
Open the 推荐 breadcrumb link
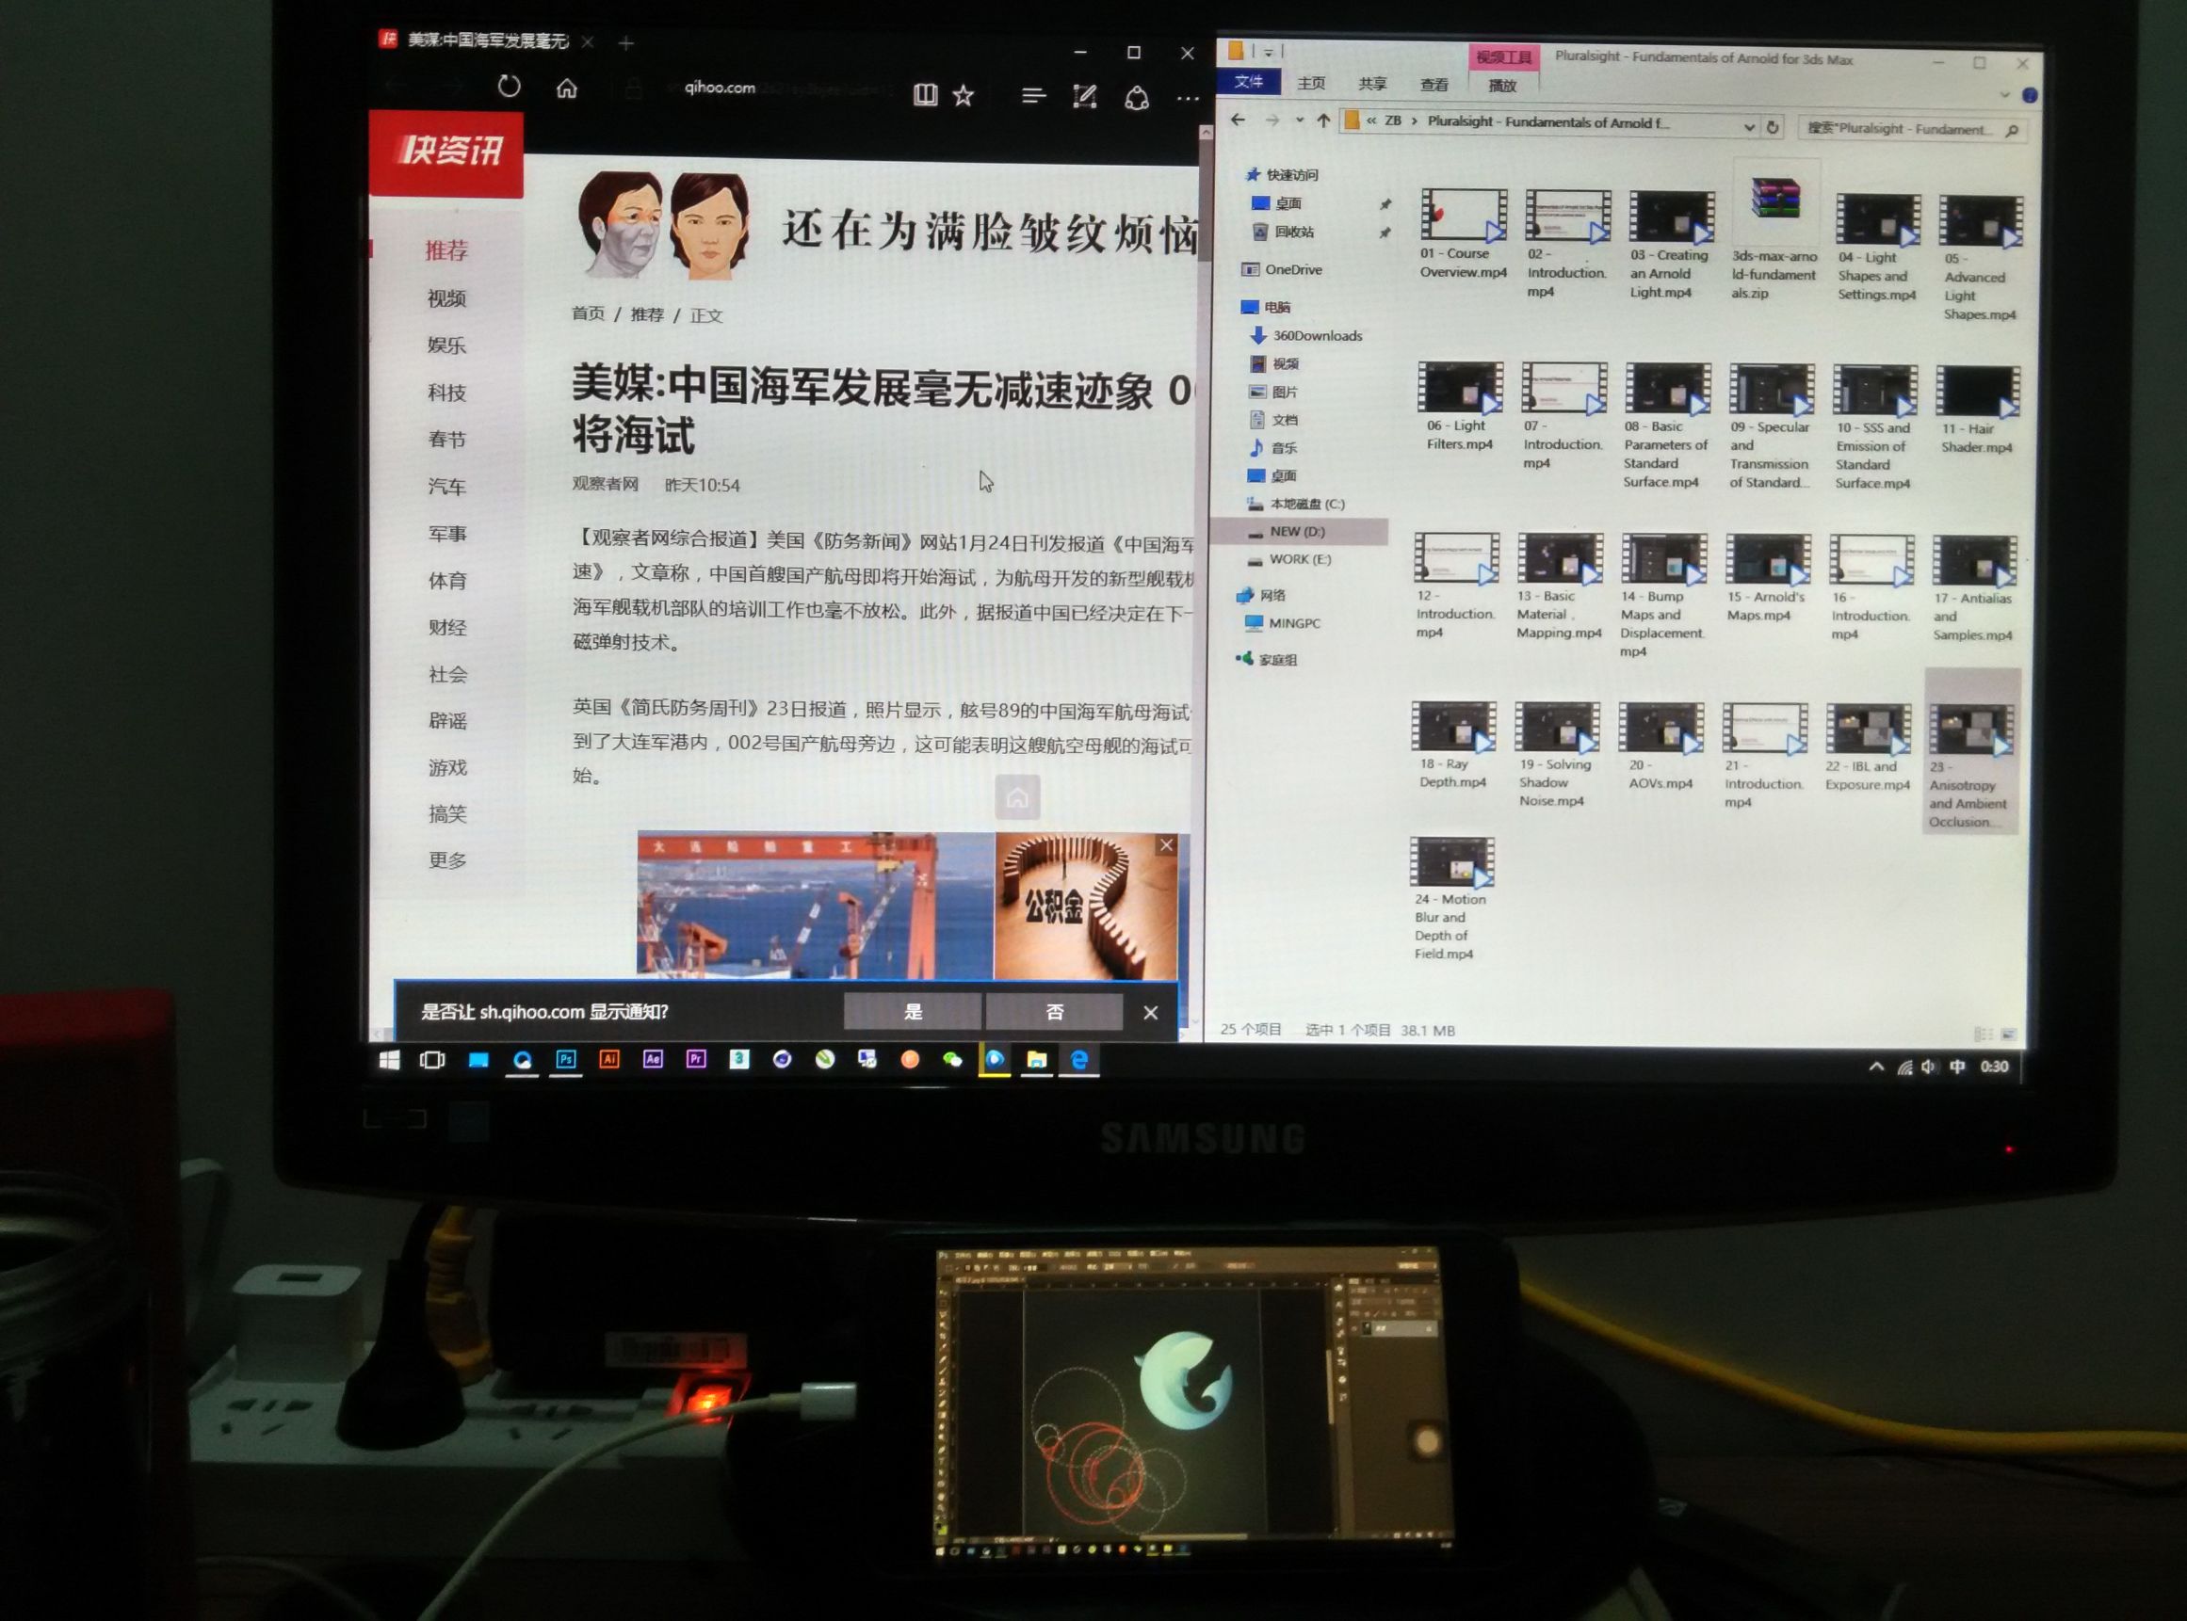[647, 314]
